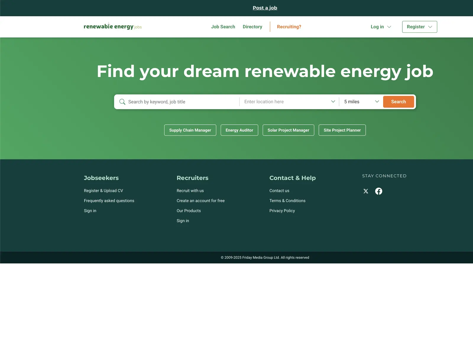Open Register & Upload CV link
Image resolution: width=473 pixels, height=354 pixels.
pyautogui.click(x=103, y=191)
